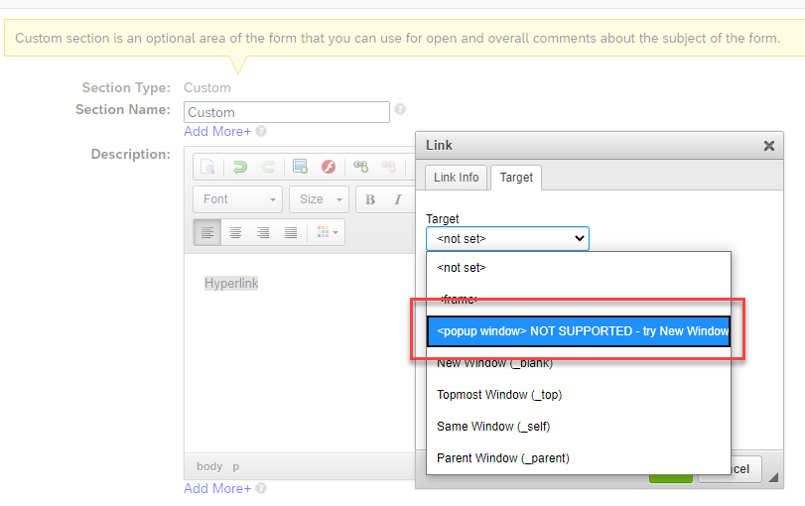The image size is (805, 506).
Task: Open the Font dropdown
Action: (x=237, y=199)
